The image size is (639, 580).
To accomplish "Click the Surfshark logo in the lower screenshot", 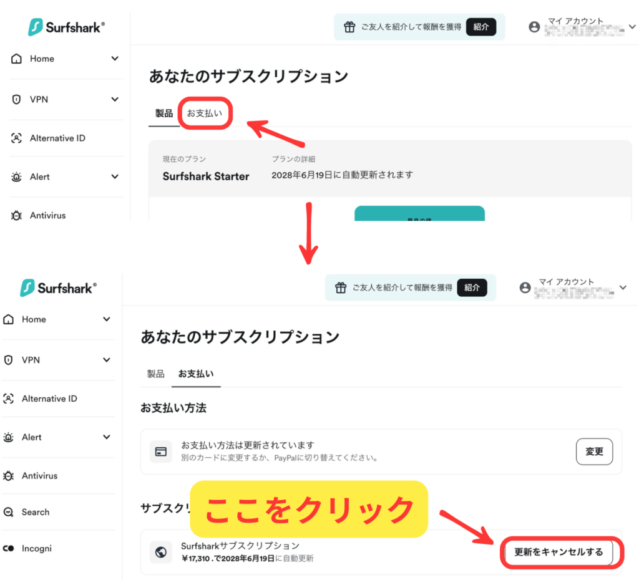I will (59, 288).
